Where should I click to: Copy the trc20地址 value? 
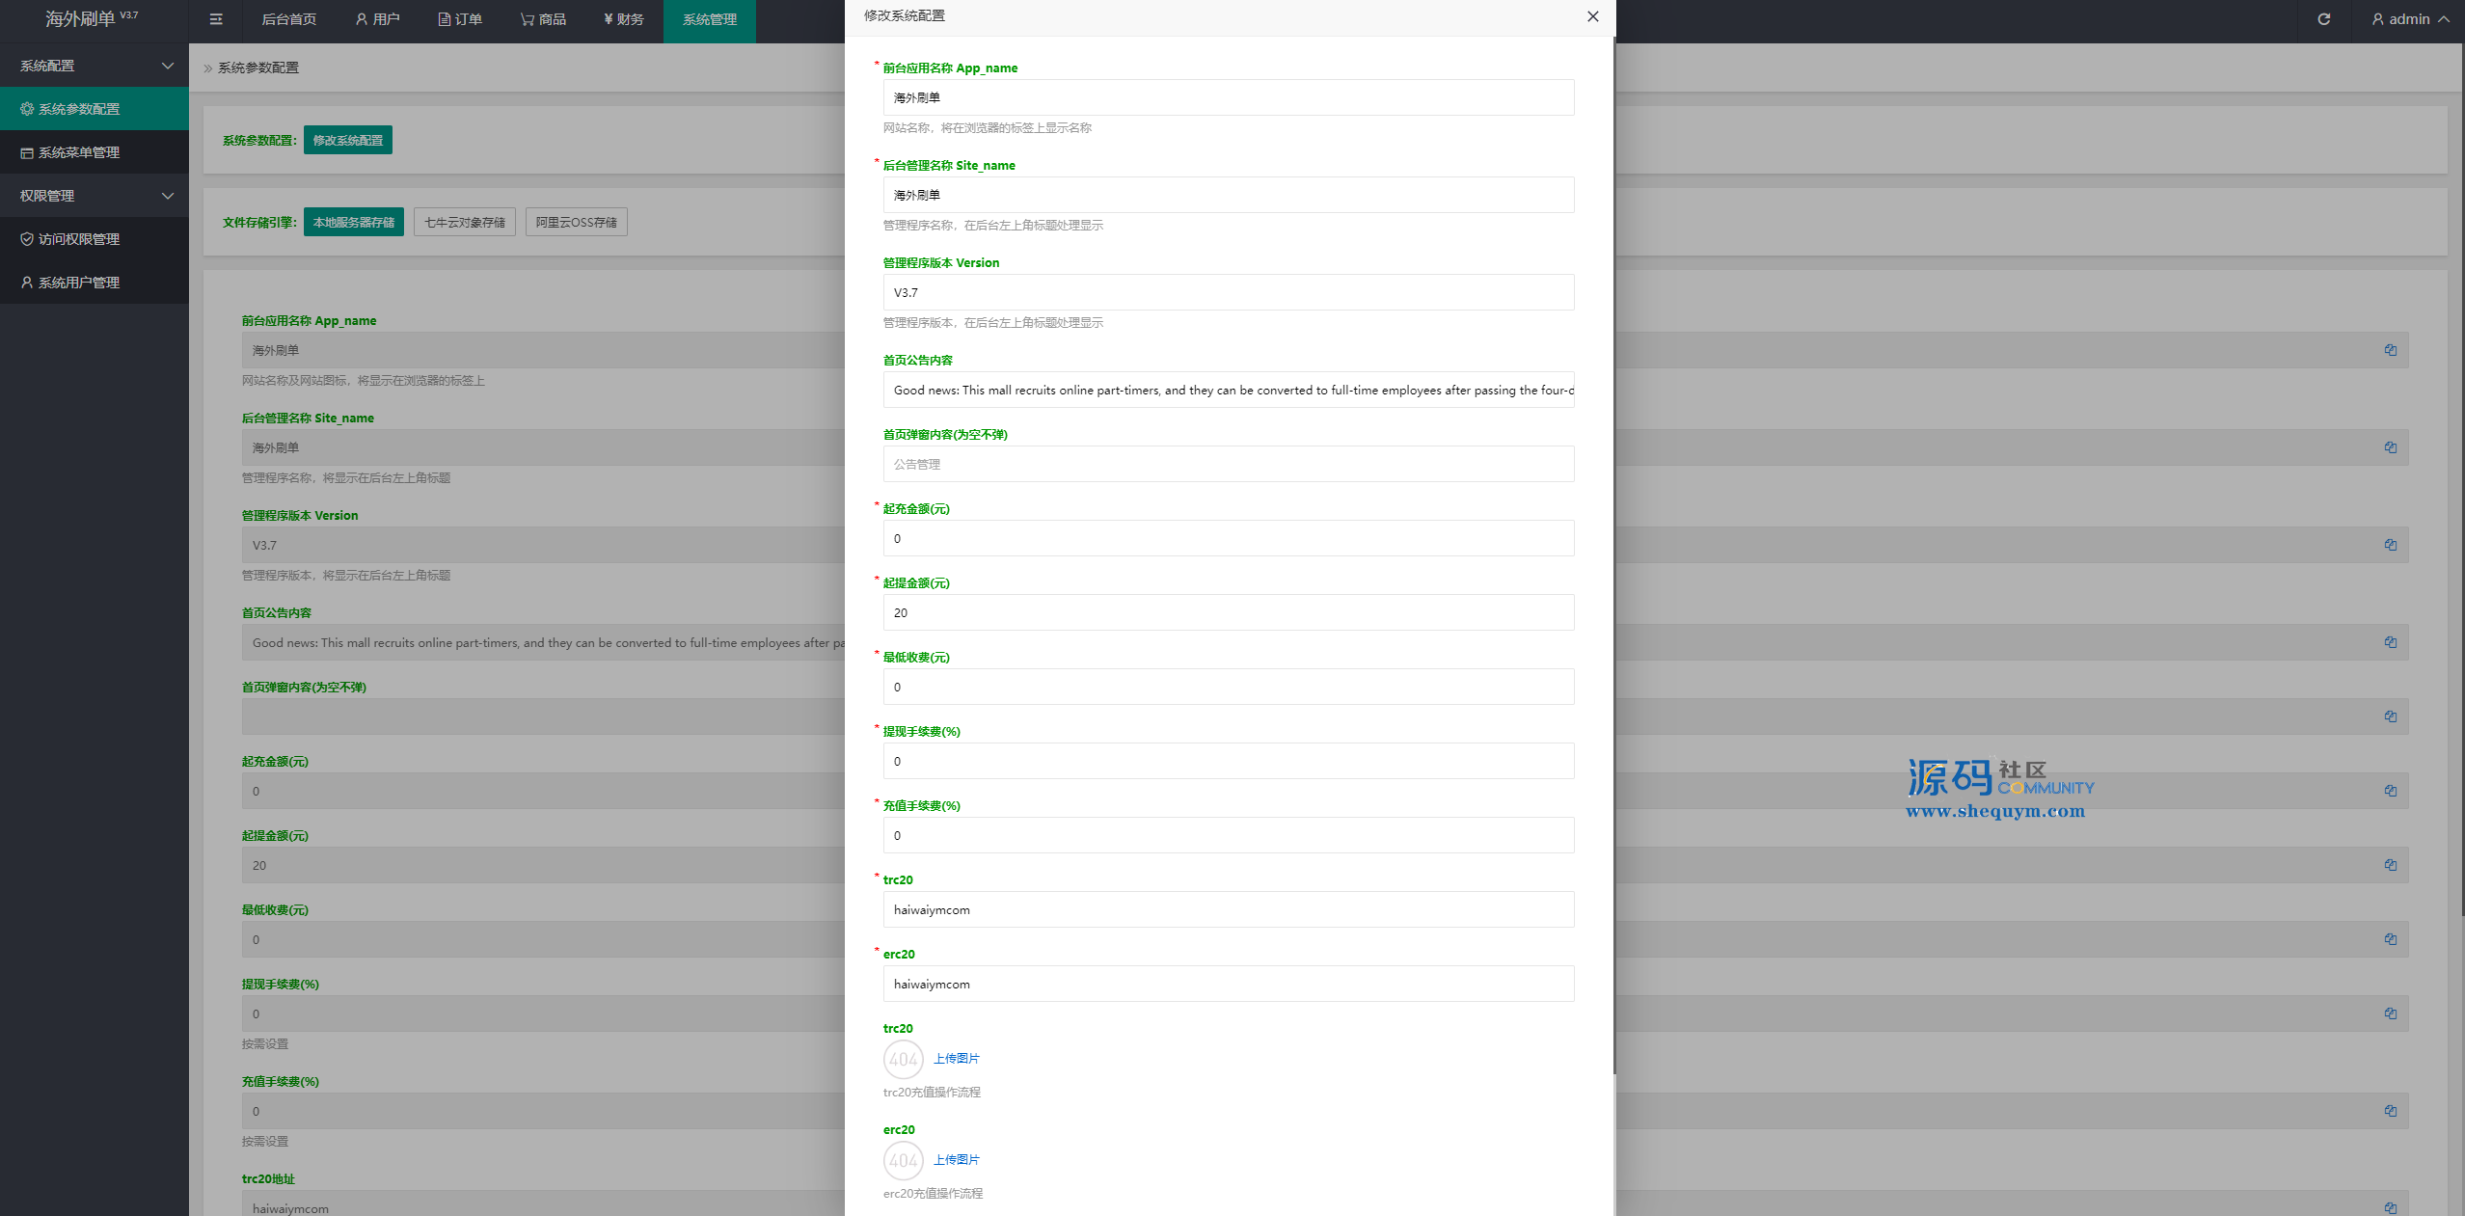(x=2391, y=1208)
